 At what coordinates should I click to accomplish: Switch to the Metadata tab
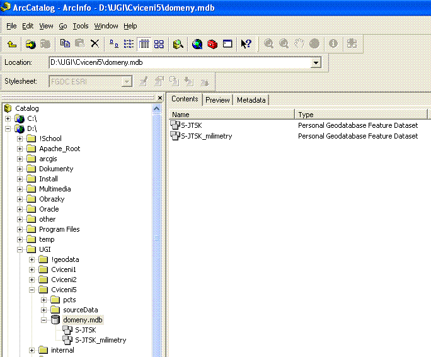(251, 100)
